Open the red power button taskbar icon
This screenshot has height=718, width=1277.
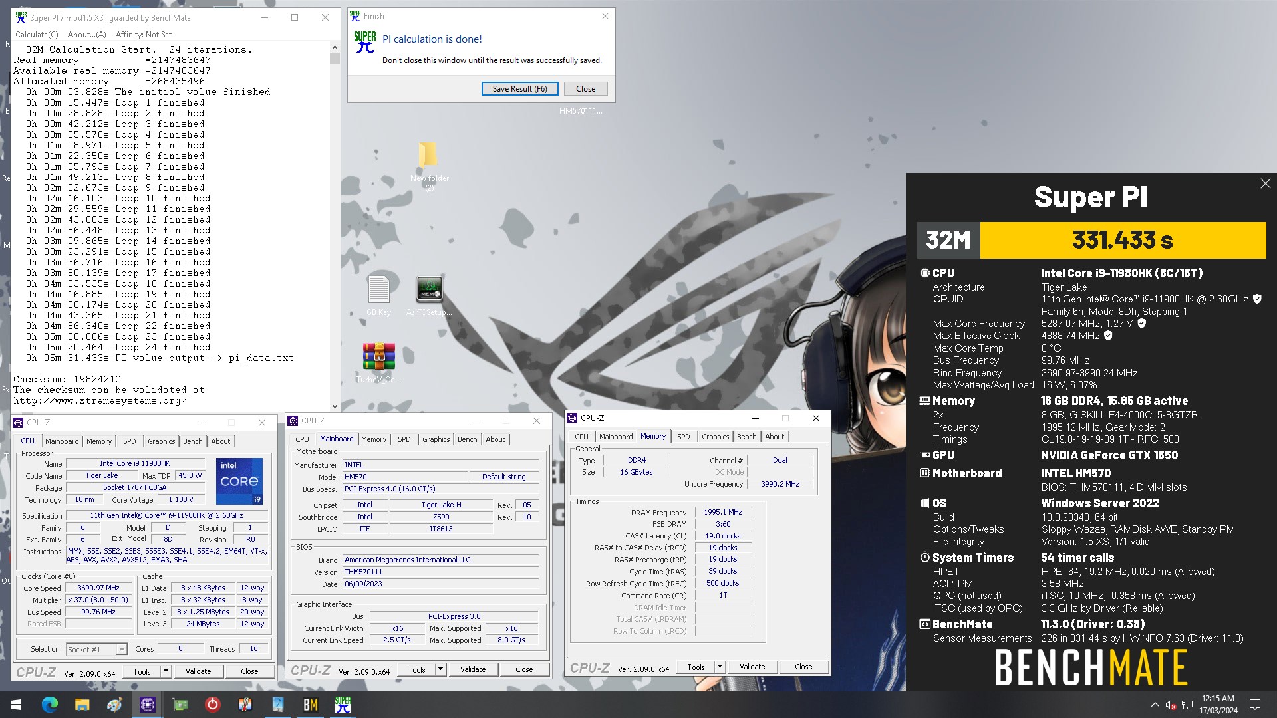coord(212,704)
